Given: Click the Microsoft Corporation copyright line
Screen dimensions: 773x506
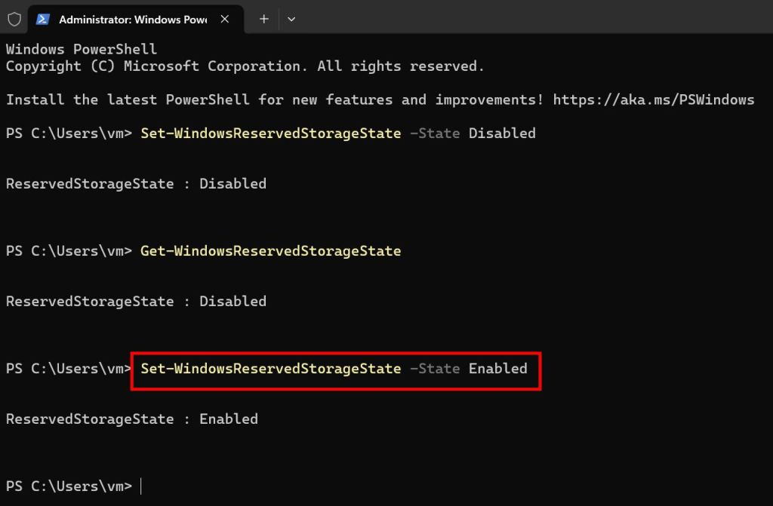Looking at the screenshot, I should coord(245,66).
